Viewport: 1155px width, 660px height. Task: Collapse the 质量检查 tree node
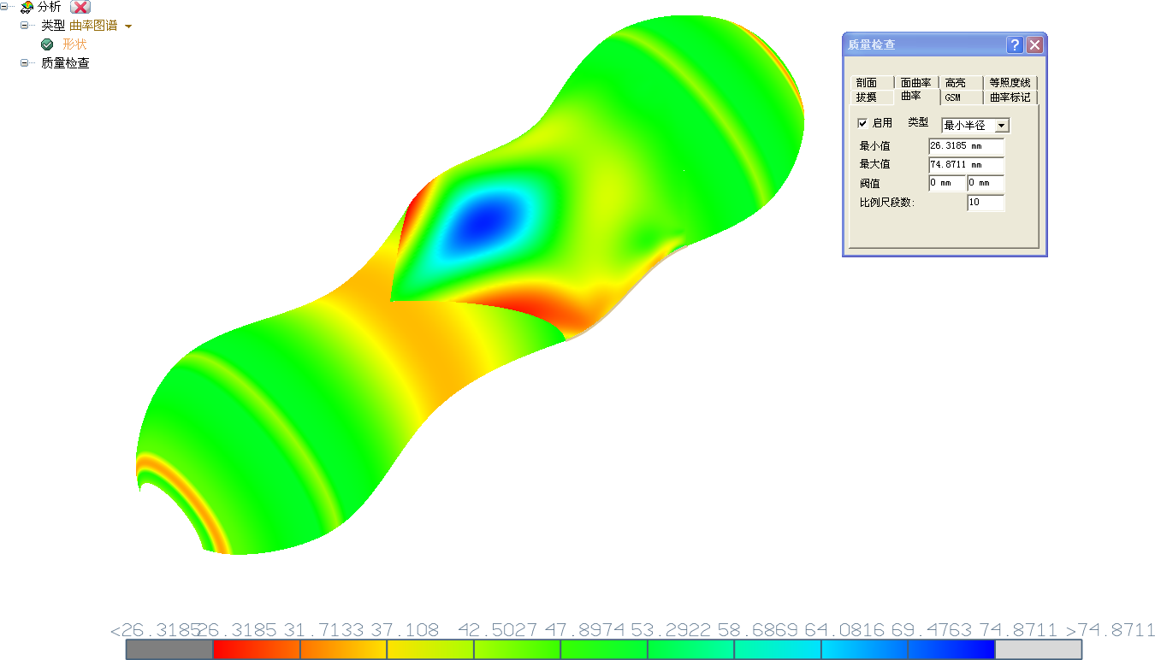pyautogui.click(x=25, y=62)
